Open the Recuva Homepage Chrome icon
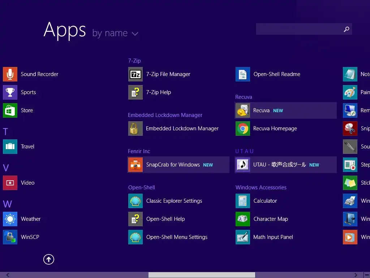 click(x=243, y=129)
